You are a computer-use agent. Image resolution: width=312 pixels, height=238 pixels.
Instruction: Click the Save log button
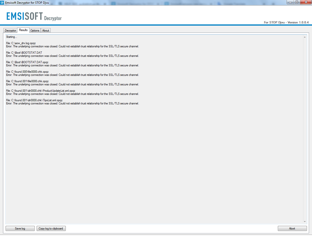coord(20,229)
